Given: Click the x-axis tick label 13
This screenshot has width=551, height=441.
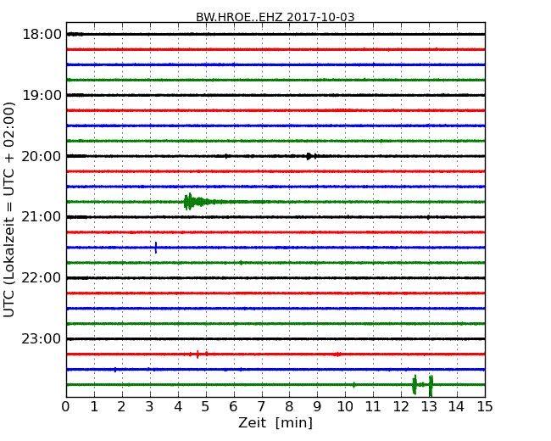Looking at the screenshot, I should tap(429, 407).
